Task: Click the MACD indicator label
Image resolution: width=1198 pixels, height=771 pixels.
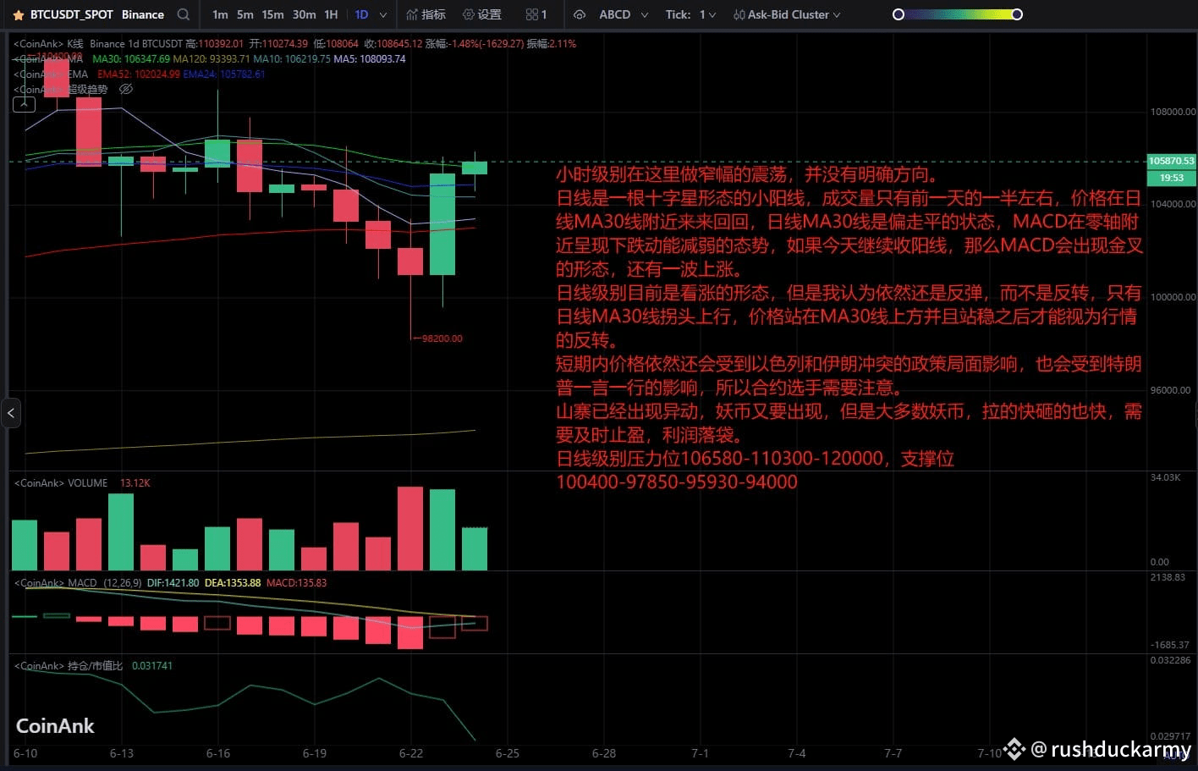Action: [82, 583]
